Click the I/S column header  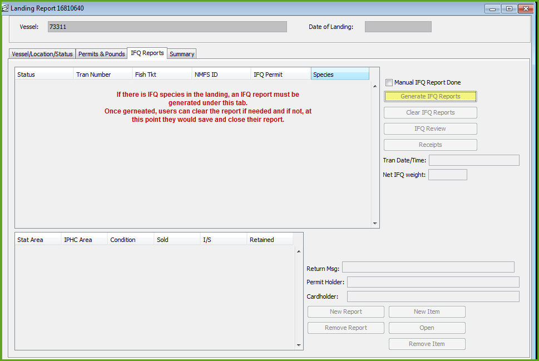click(x=224, y=240)
